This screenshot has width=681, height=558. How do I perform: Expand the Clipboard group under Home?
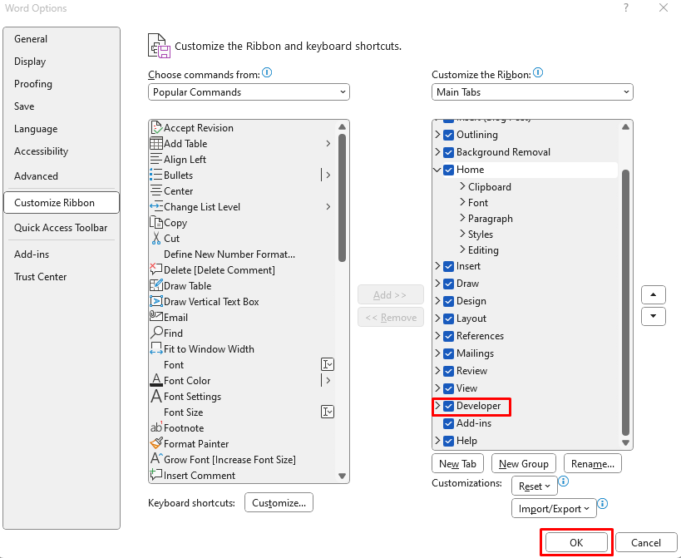pyautogui.click(x=462, y=187)
